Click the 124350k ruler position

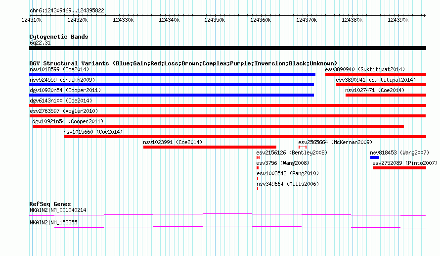pyautogui.click(x=215, y=20)
